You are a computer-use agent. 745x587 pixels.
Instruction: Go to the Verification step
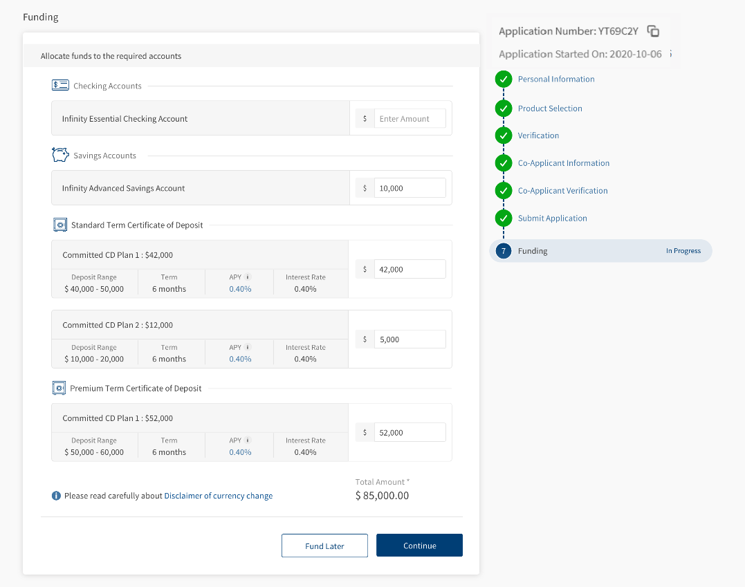coord(538,136)
